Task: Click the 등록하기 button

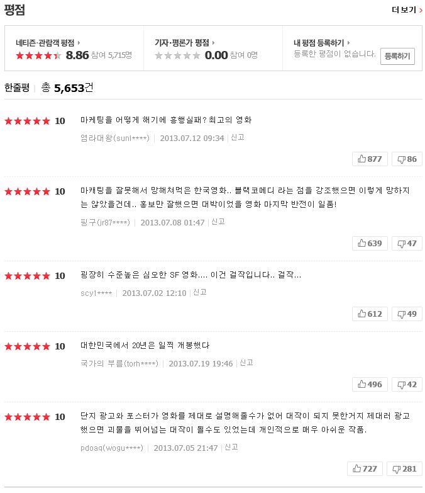Action: point(397,56)
